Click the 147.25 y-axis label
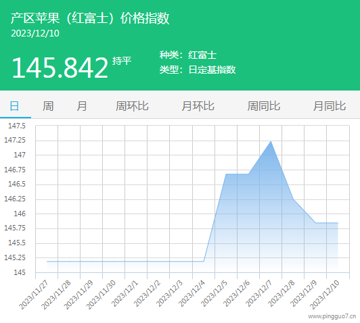 pos(15,140)
